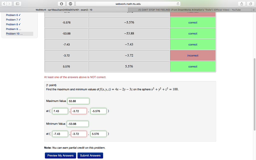Viewport: 256px width, 160px height.
Task: Expand Problem 10 in the problem list
Action: [14, 33]
